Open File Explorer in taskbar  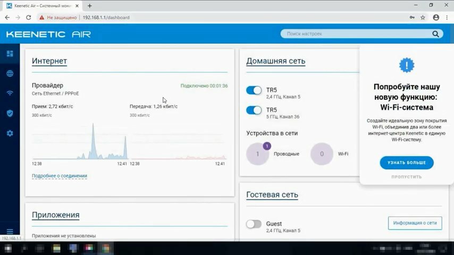[x=56, y=248]
